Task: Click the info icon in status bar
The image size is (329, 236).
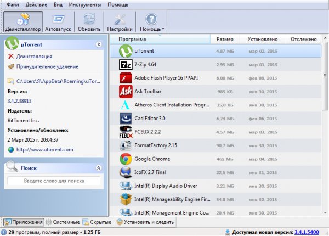Action: (x=4, y=232)
